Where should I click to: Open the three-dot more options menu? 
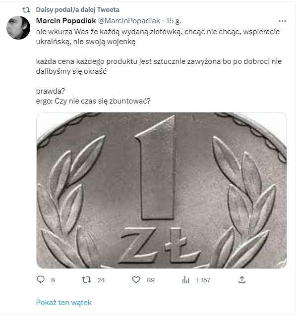[x=282, y=21]
